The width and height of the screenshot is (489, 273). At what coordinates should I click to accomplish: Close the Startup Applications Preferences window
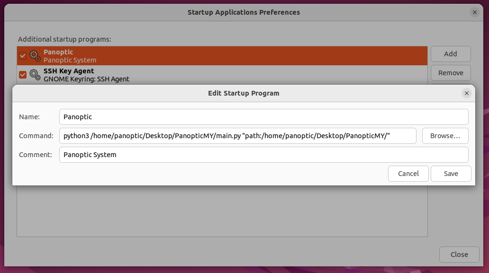[475, 12]
